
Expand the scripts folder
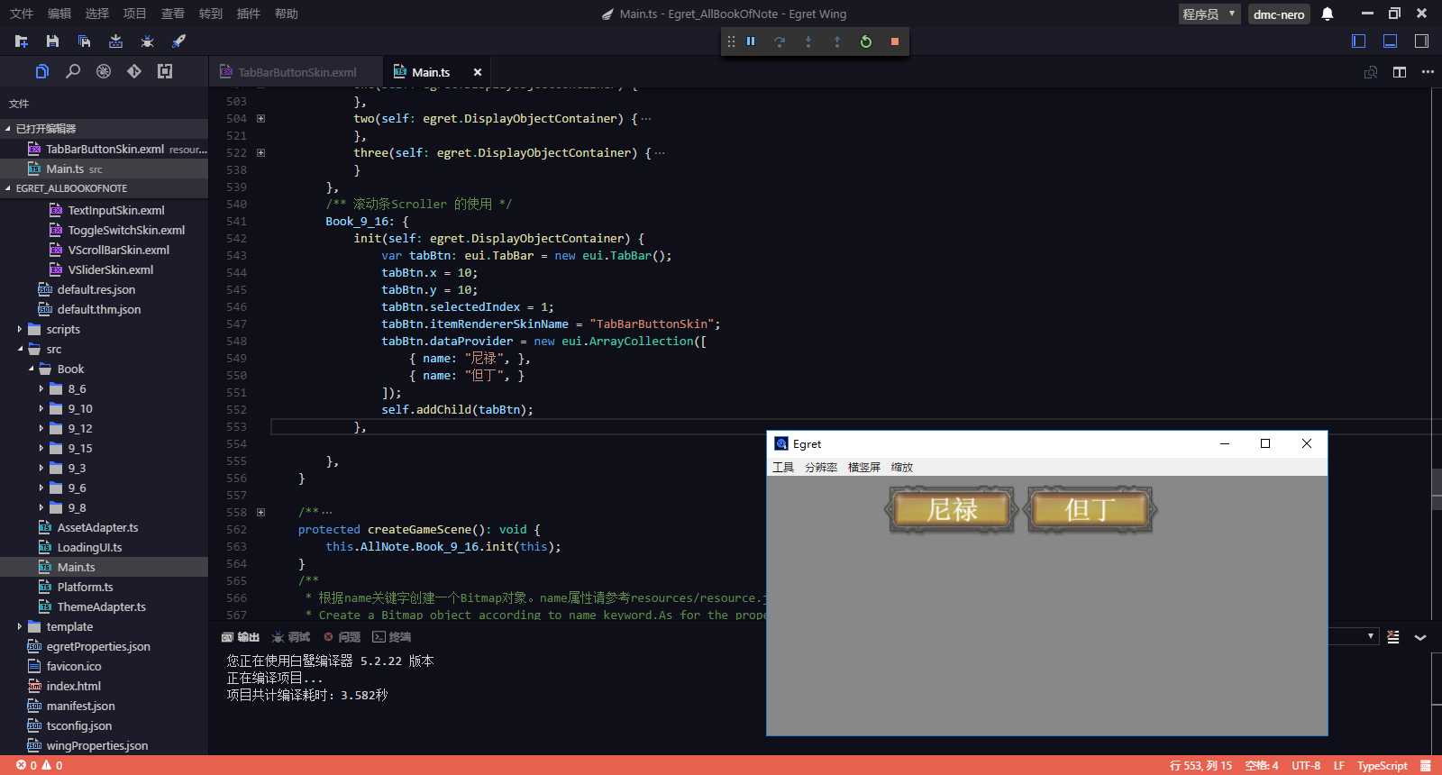click(20, 329)
